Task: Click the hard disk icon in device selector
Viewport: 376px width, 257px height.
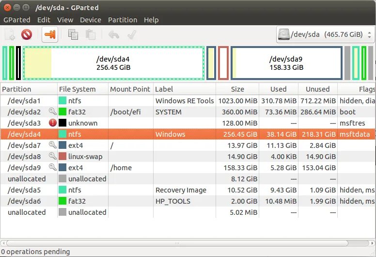Action: pos(283,34)
